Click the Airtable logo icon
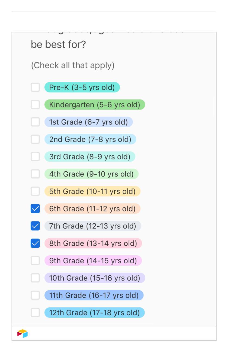This screenshot has width=227, height=347. point(23,333)
